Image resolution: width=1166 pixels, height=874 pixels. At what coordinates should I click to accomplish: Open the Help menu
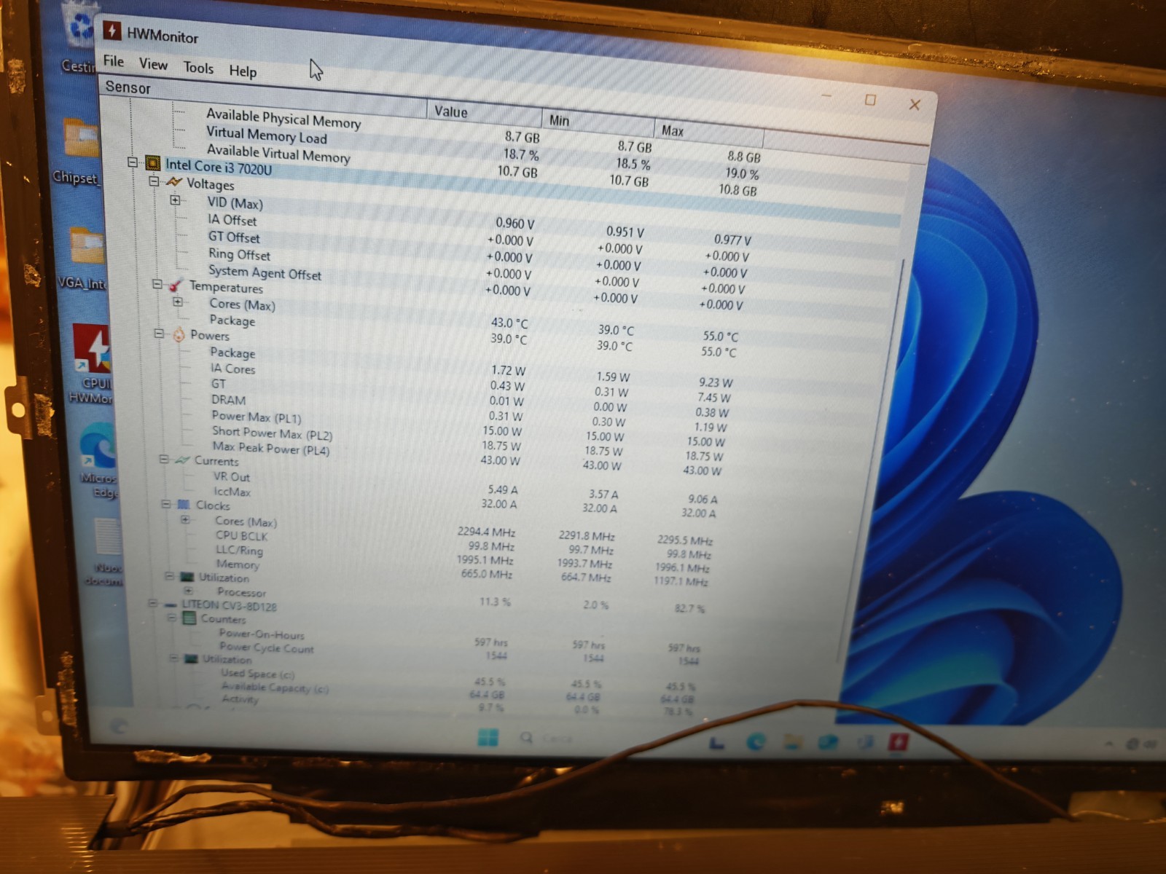[x=243, y=71]
